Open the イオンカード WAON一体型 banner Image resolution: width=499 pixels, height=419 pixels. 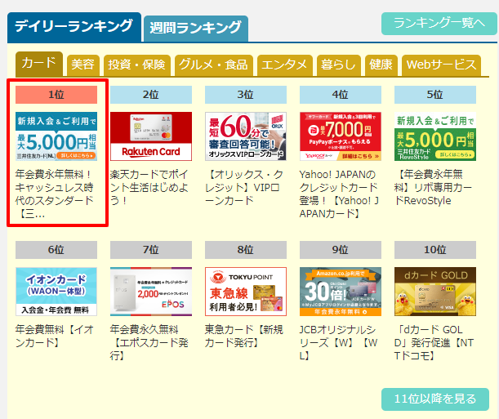pos(56,292)
